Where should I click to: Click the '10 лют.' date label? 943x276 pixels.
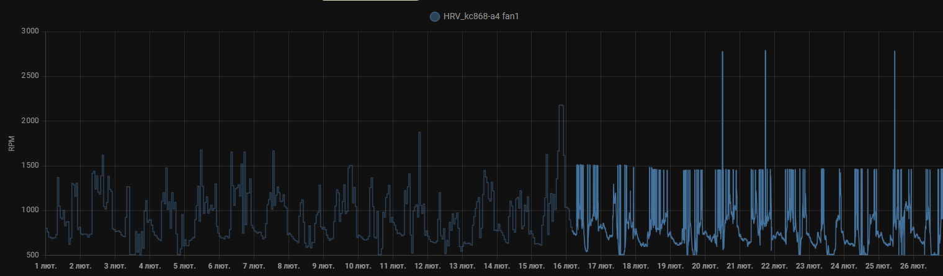click(x=358, y=266)
